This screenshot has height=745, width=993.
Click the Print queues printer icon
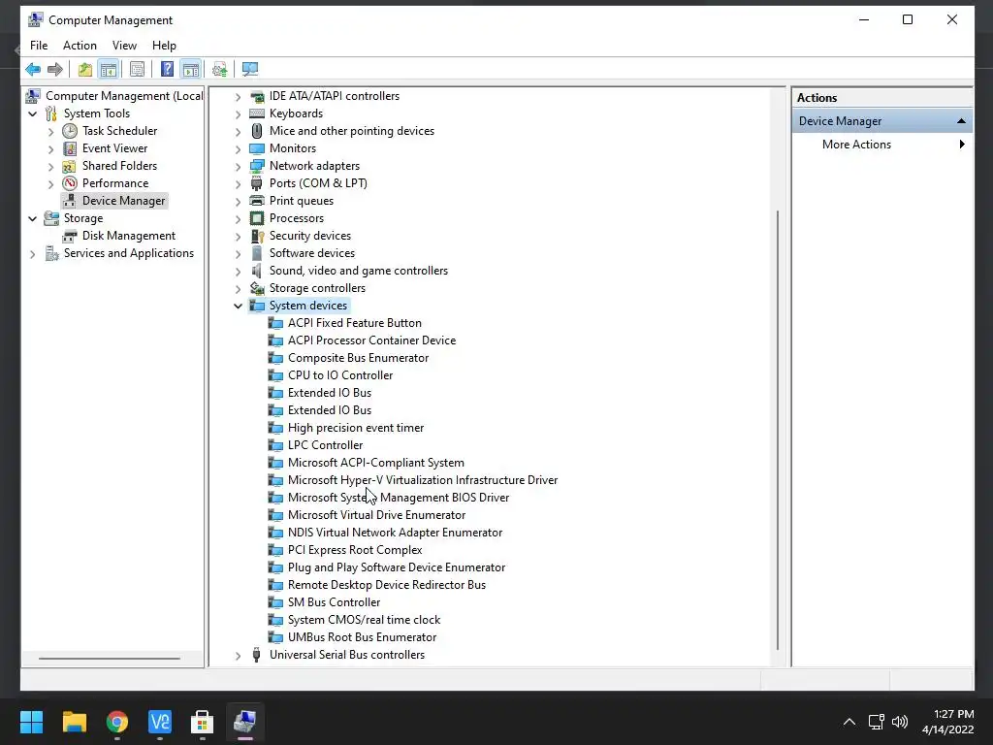pyautogui.click(x=256, y=201)
